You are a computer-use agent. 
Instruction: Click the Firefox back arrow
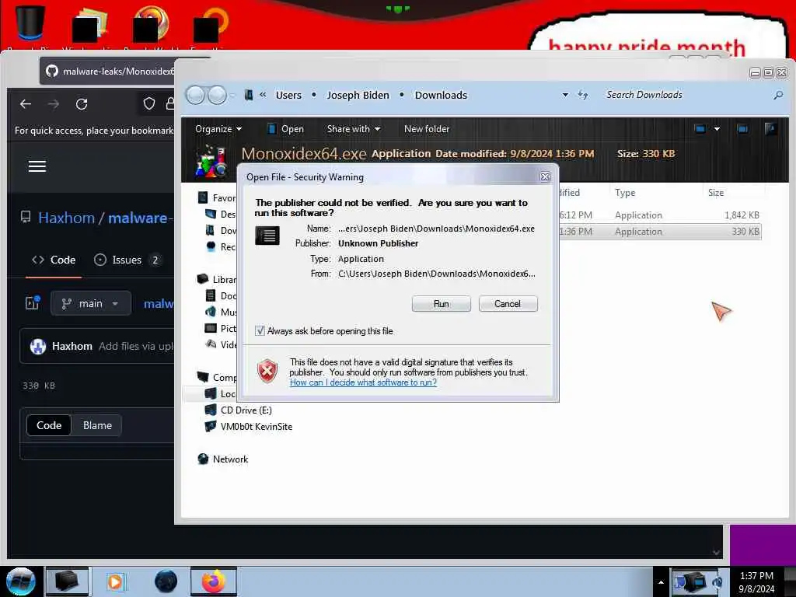[26, 104]
